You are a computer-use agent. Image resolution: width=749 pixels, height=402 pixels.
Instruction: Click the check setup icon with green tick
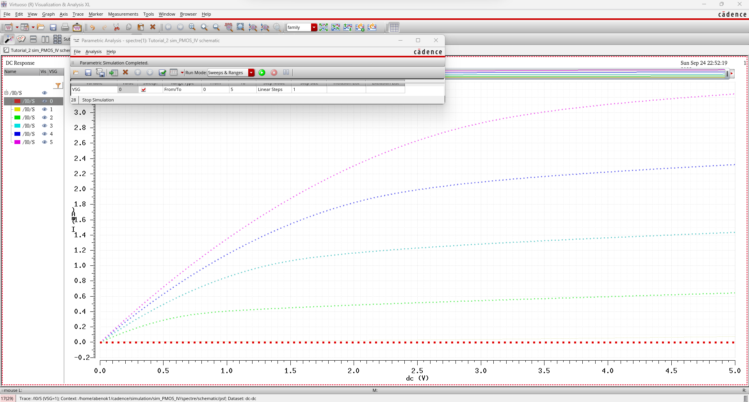pyautogui.click(x=162, y=73)
